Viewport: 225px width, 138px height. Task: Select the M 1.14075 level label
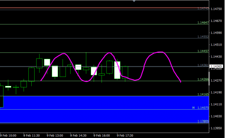coord(201,108)
